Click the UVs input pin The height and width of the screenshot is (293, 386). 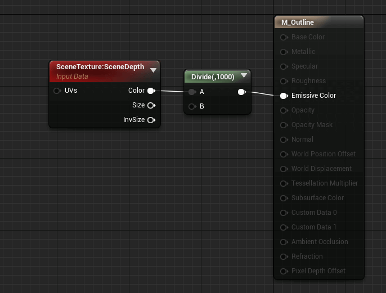pos(57,91)
